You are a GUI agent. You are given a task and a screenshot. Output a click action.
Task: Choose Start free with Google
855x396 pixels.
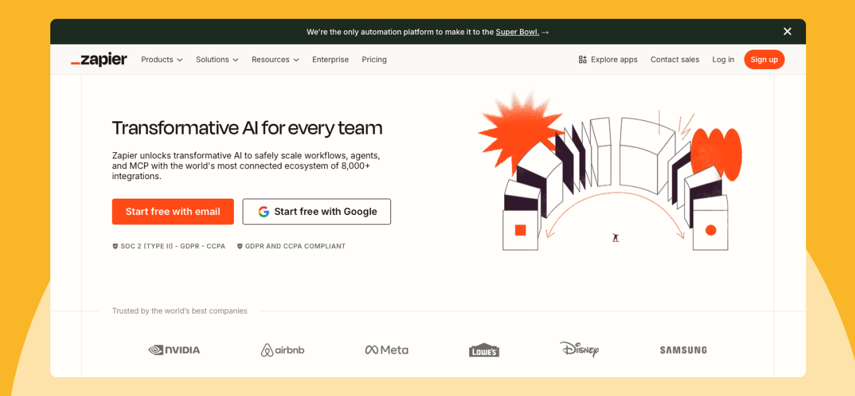317,212
